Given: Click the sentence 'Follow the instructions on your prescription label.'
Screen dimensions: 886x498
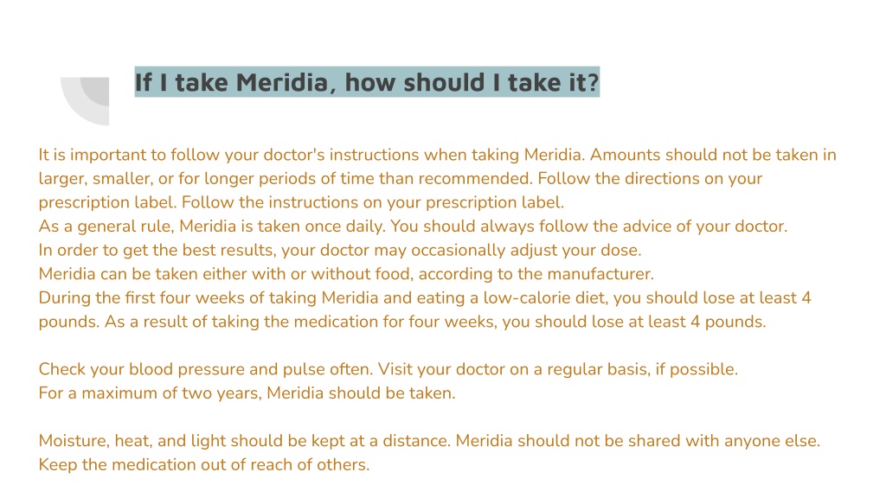Looking at the screenshot, I should 372,202.
